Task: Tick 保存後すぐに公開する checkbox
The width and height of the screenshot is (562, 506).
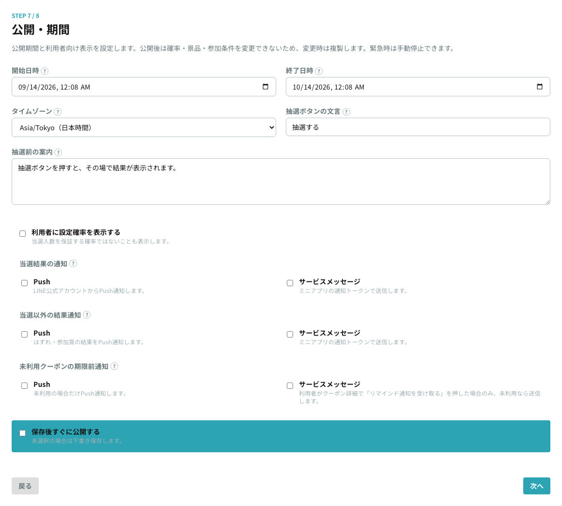Action: coord(23,433)
